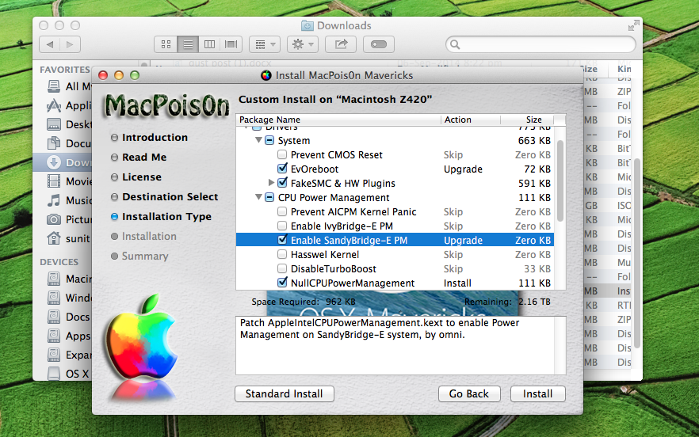Click the Finder share icon

(x=341, y=44)
